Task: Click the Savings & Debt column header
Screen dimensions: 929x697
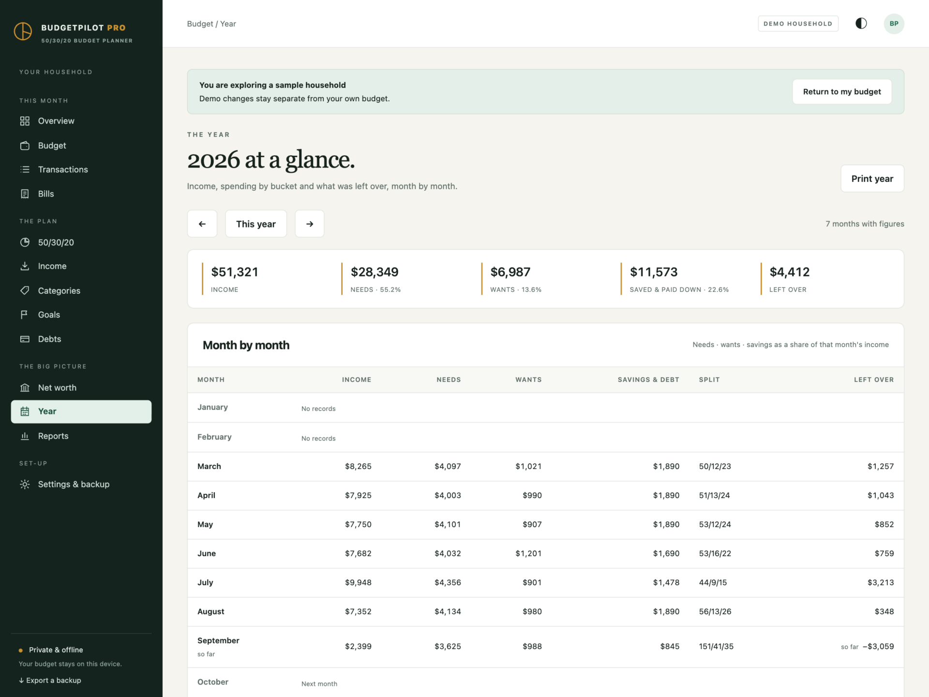Action: pos(648,379)
